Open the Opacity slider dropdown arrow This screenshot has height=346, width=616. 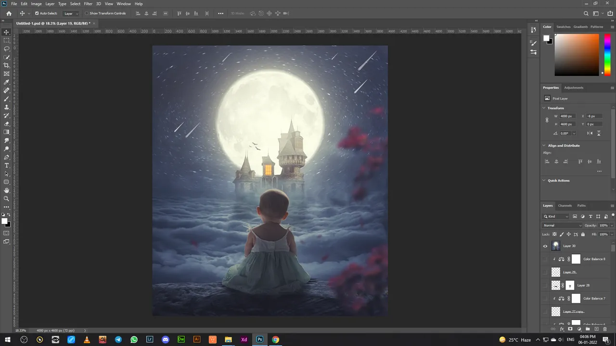pyautogui.click(x=611, y=225)
